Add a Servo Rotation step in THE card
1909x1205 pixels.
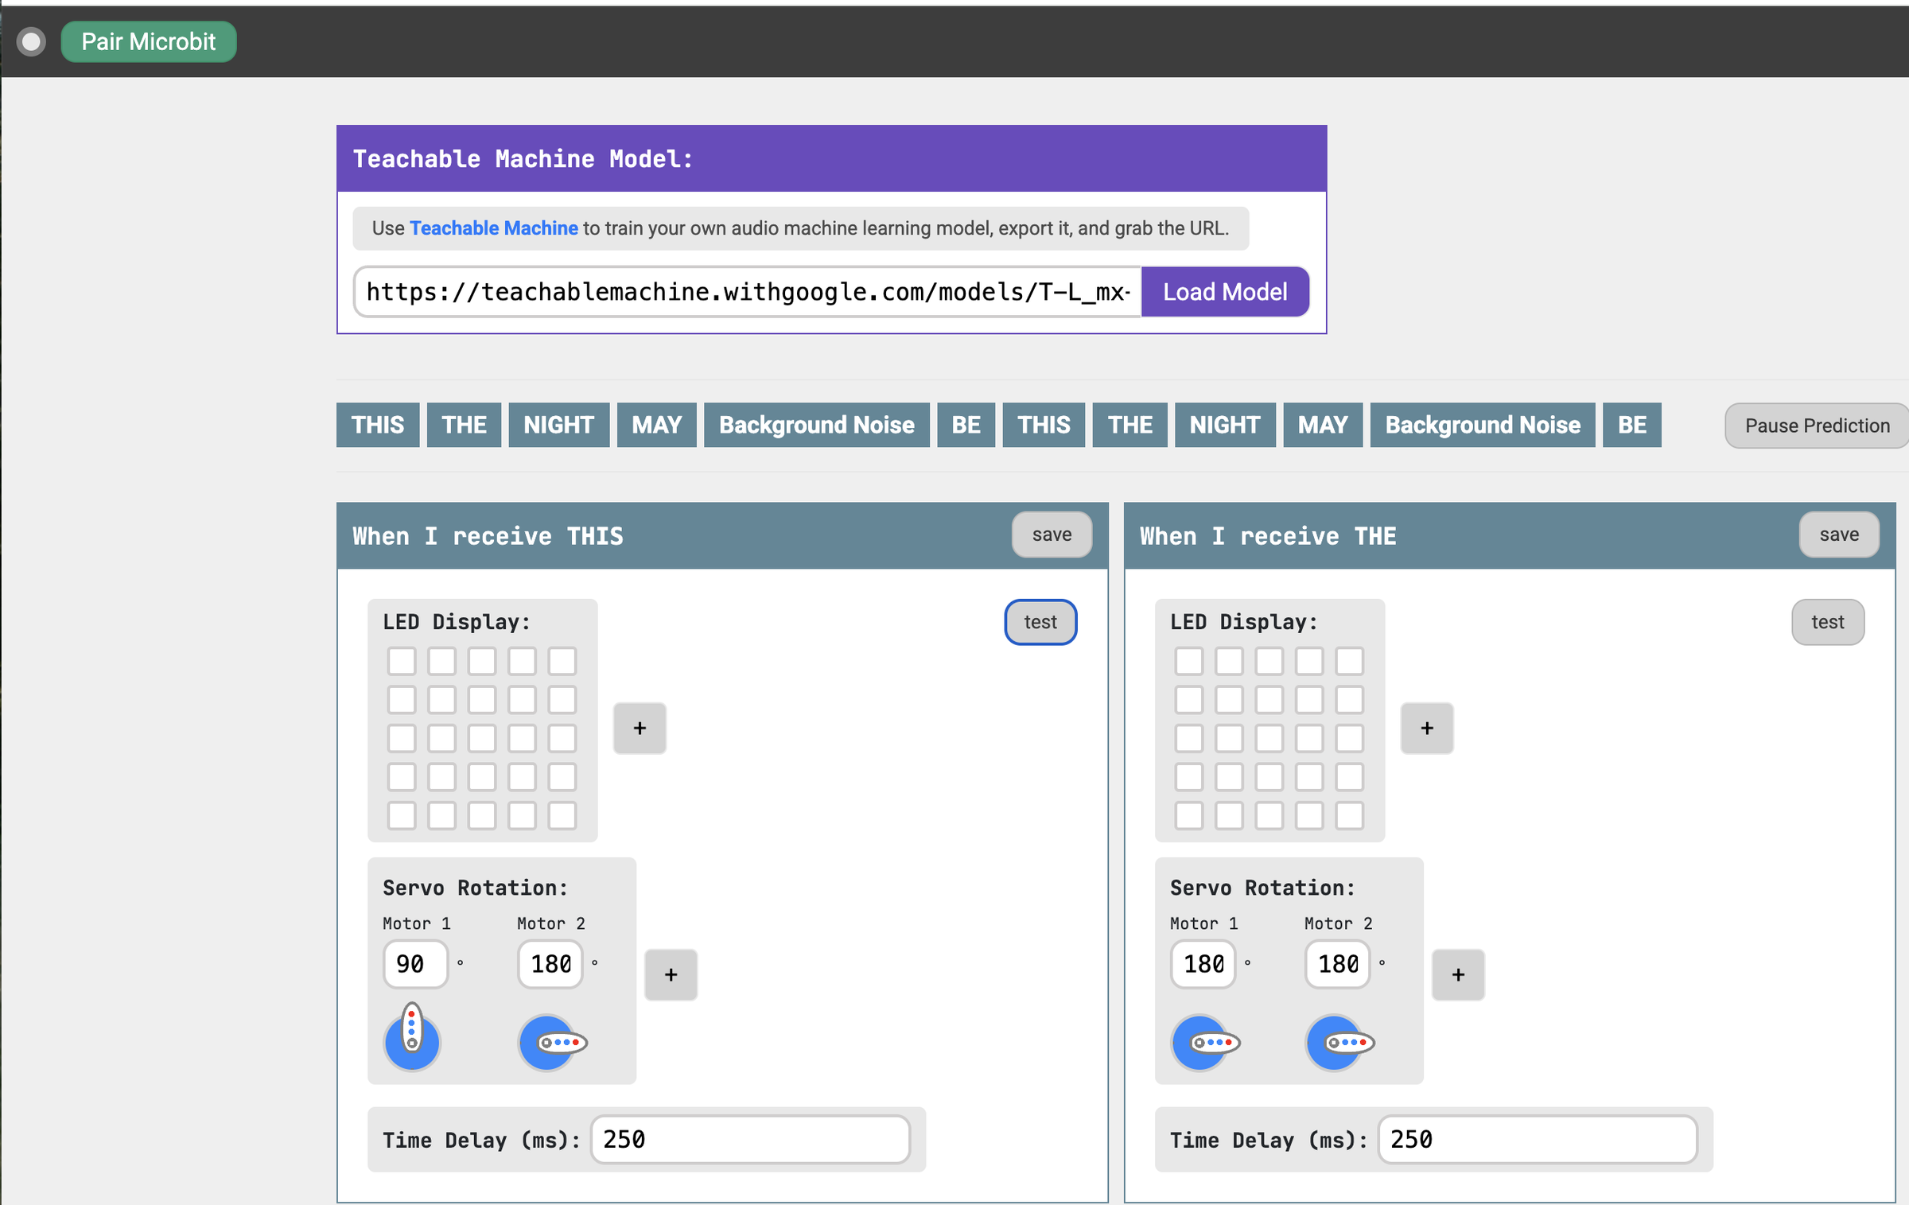pos(1458,975)
